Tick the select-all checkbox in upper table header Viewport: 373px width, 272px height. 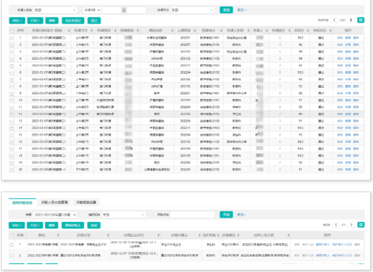pos(12,31)
